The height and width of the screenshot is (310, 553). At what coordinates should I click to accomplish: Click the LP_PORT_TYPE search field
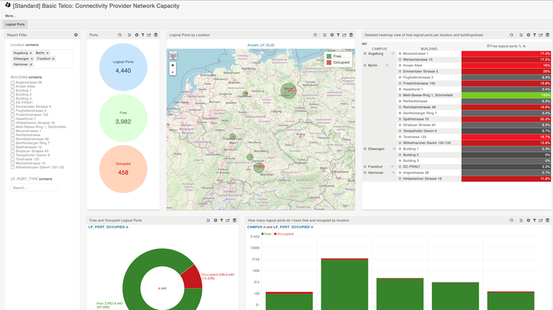click(x=34, y=187)
